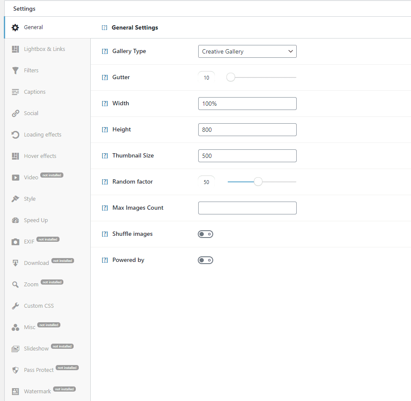Image resolution: width=411 pixels, height=401 pixels.
Task: Click the General gear icon
Action: pyautogui.click(x=15, y=27)
